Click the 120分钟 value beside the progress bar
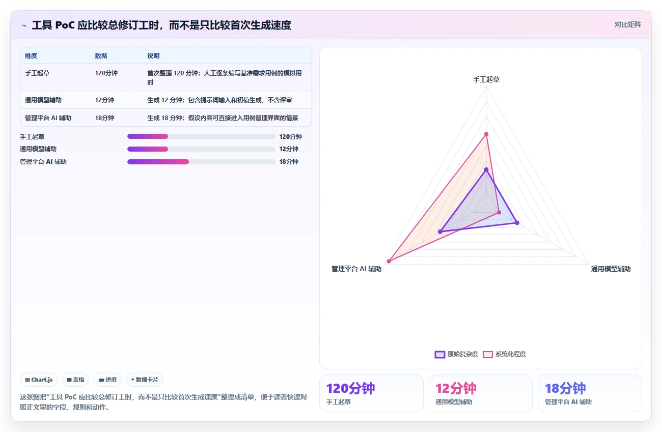 point(290,137)
